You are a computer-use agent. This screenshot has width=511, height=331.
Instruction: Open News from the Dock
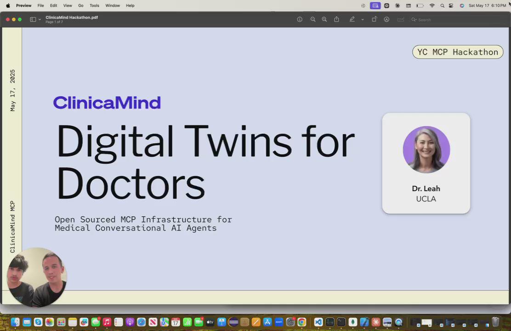pos(153,322)
